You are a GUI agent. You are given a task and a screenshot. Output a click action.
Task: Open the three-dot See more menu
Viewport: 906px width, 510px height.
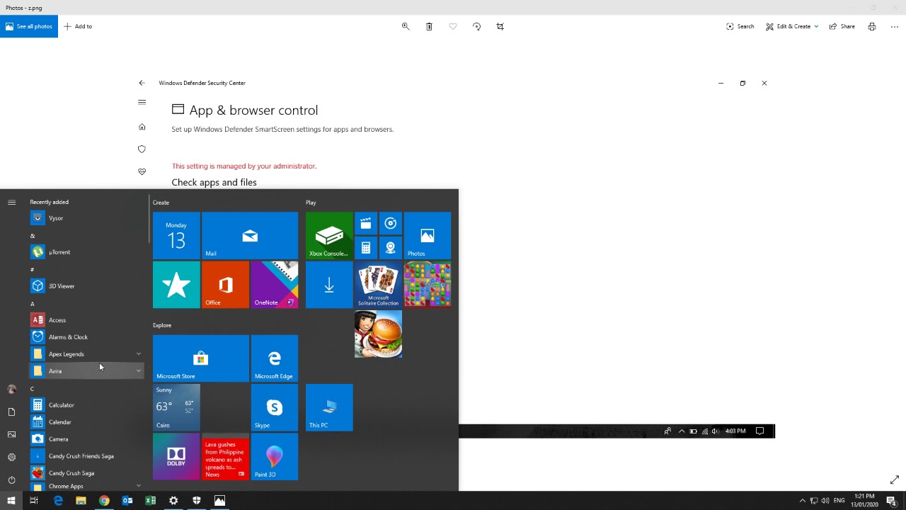pos(895,26)
